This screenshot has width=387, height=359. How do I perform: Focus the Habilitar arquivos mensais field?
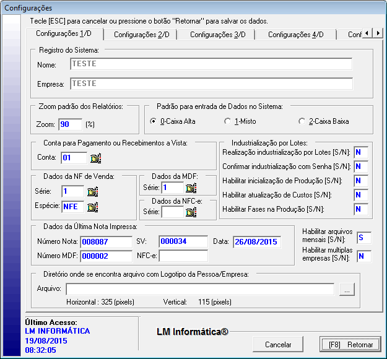pyautogui.click(x=363, y=237)
